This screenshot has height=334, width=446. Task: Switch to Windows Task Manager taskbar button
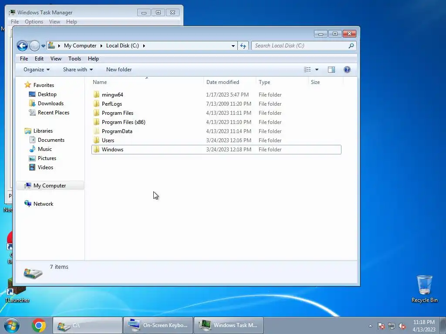click(228, 325)
